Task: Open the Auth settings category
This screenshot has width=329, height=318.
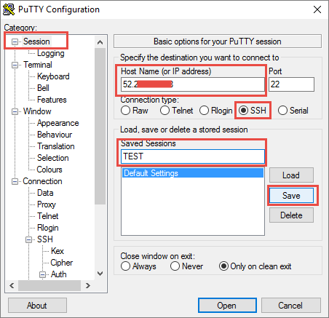Action: [x=58, y=274]
